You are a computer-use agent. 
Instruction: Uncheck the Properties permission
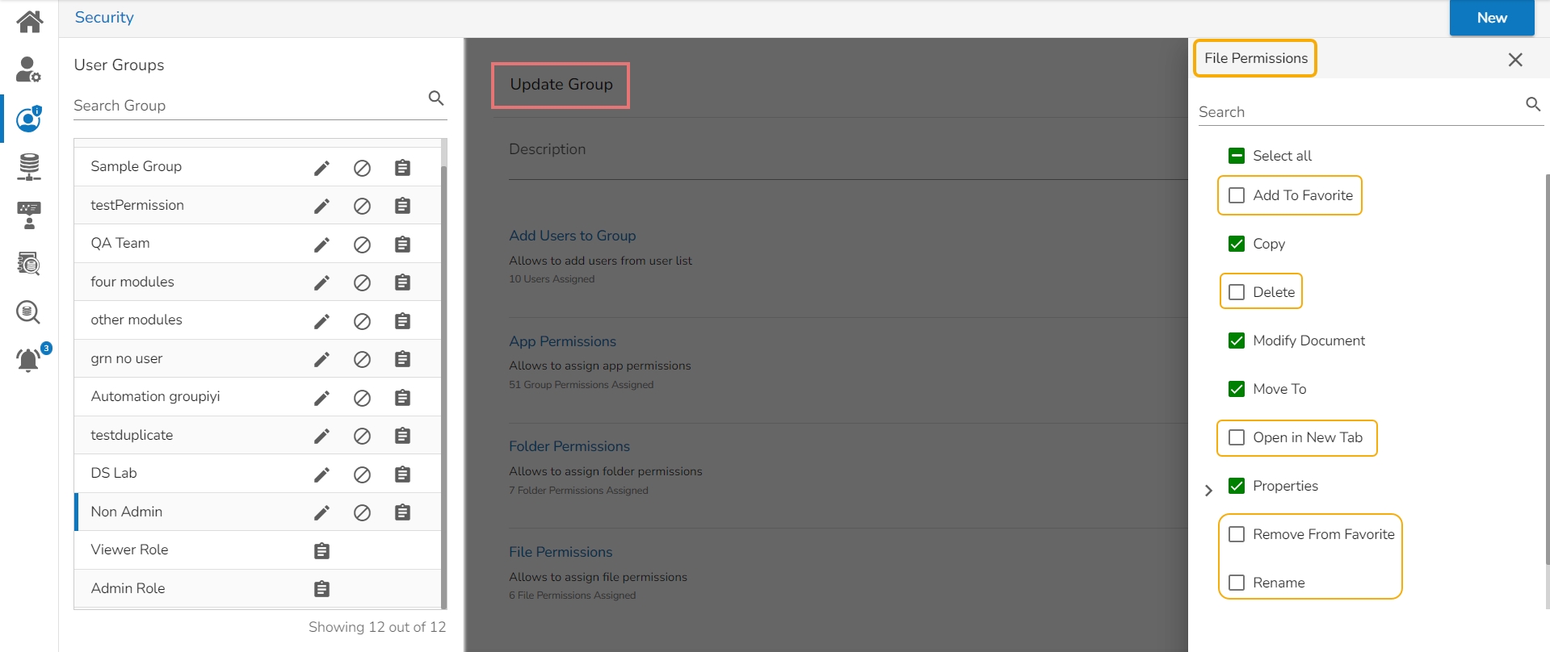pos(1237,486)
